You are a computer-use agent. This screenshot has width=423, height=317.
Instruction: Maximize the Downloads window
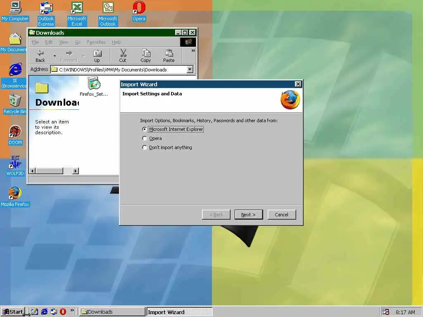185,33
